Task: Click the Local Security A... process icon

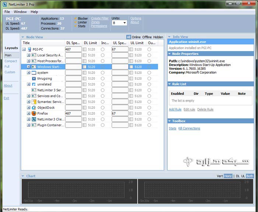Action: click(34, 55)
